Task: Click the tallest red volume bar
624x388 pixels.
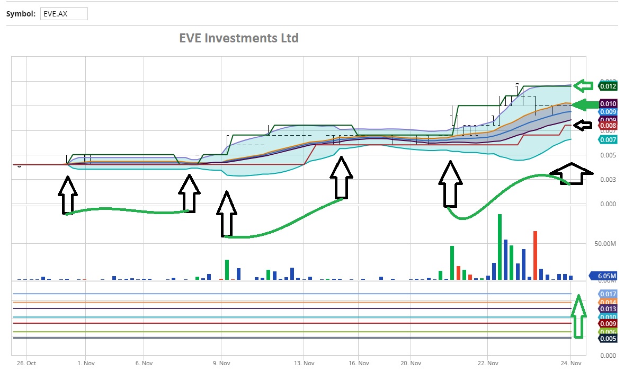Action: 535,255
